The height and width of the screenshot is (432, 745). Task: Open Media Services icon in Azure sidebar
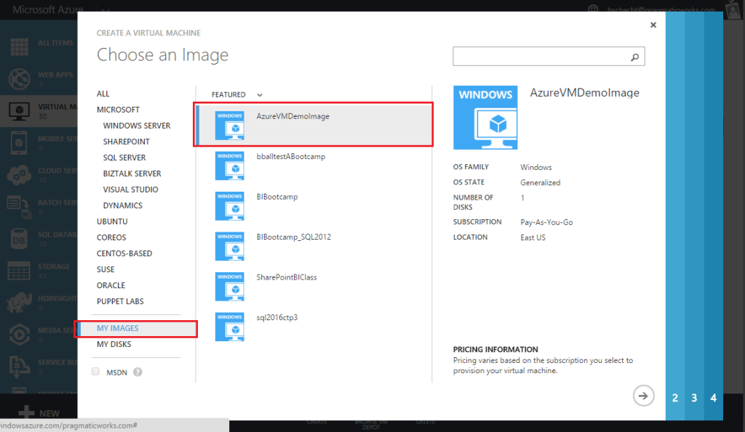(x=20, y=334)
